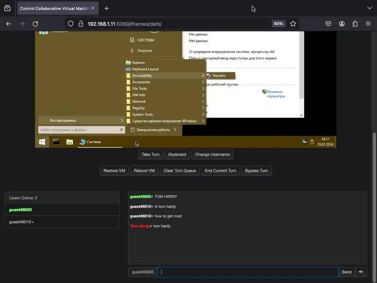Open the Pocket save icon
The image size is (377, 283).
pyautogui.click(x=328, y=24)
